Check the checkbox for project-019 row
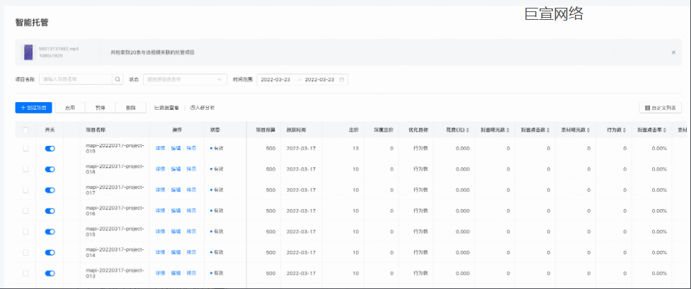The height and width of the screenshot is (289, 691). click(25, 148)
